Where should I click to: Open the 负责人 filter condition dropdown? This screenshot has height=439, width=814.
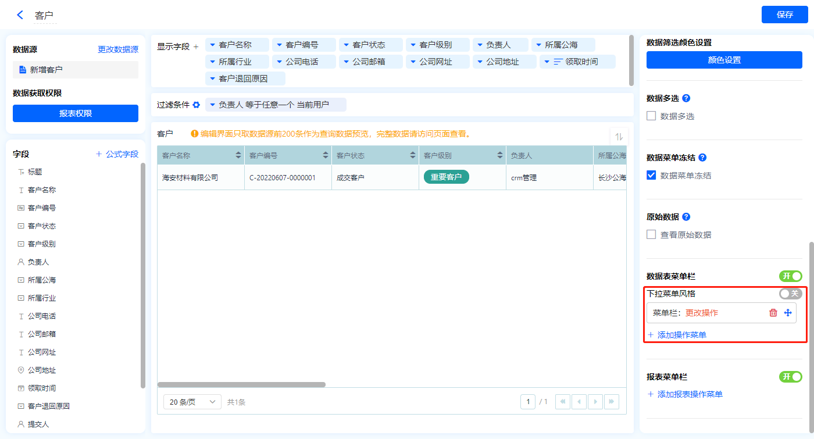point(213,105)
